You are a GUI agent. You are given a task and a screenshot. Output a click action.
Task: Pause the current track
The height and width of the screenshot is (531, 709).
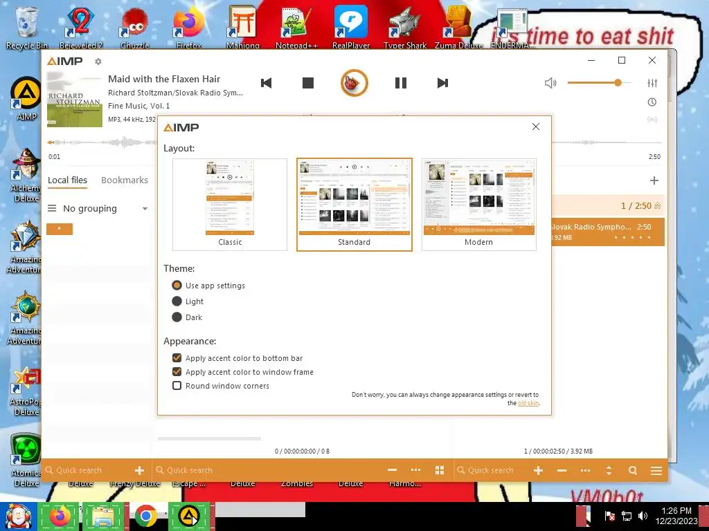pyautogui.click(x=401, y=83)
